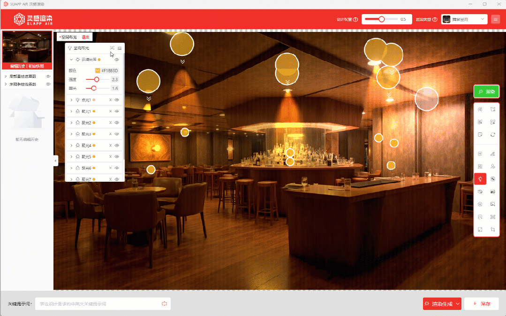Open the hamburger menu in red header

(495, 20)
